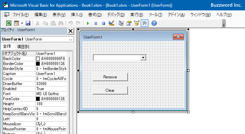
Task: Select the Font property MS UI Gothic
Action: point(51,94)
